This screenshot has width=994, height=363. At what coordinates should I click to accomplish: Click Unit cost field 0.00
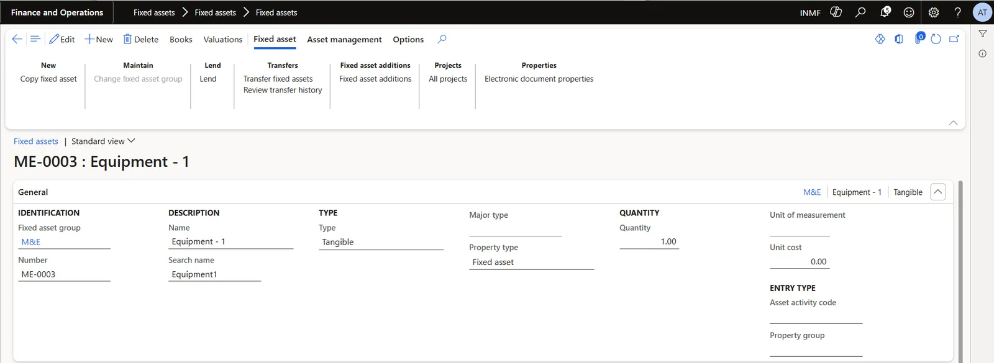(x=800, y=261)
